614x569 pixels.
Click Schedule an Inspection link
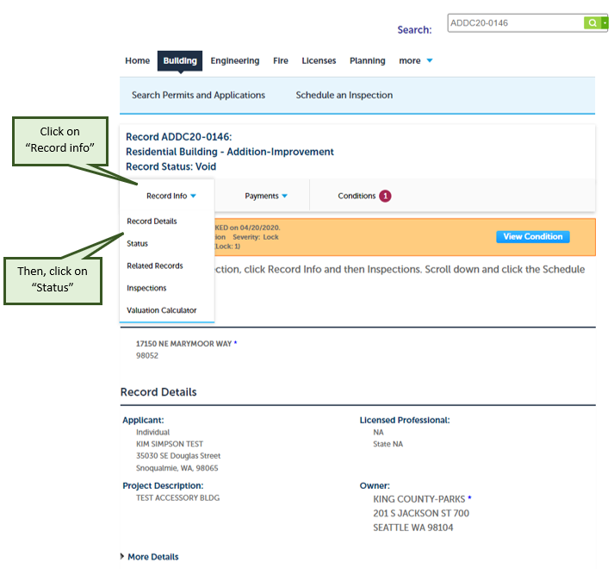pos(344,95)
